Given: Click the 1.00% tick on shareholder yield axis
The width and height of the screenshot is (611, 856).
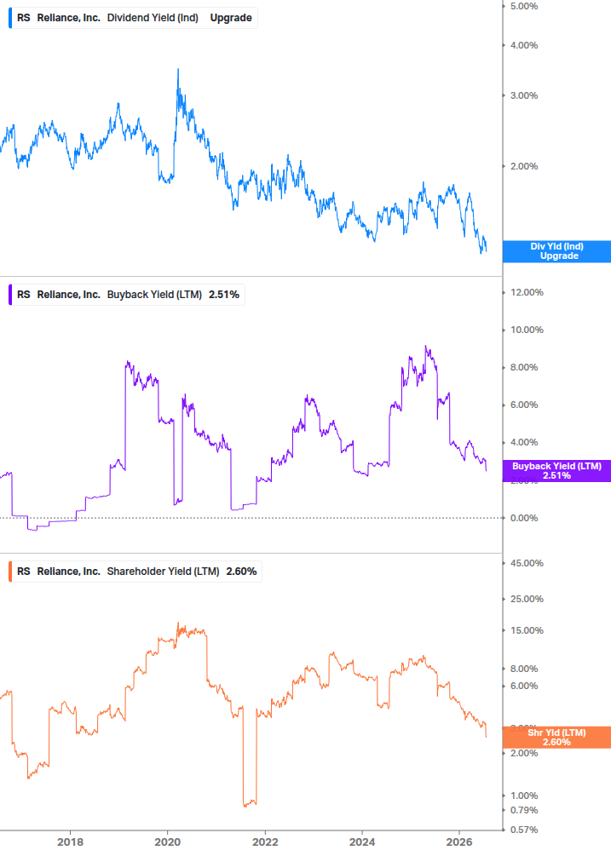Looking at the screenshot, I should [523, 796].
